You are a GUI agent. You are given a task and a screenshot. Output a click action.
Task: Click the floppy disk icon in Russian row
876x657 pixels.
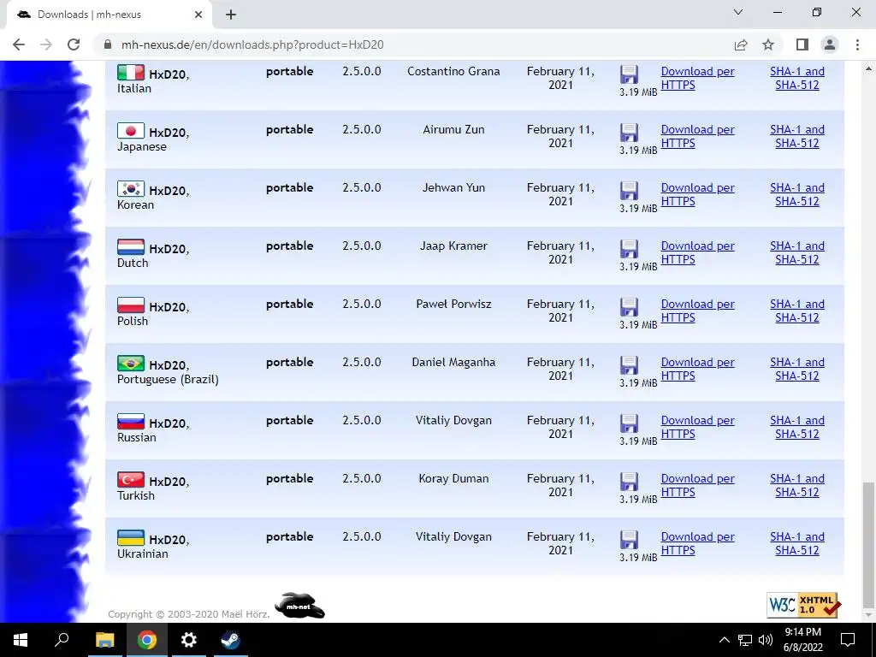tap(629, 423)
